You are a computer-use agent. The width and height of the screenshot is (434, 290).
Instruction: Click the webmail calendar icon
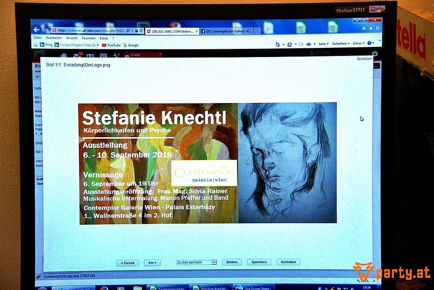[x=103, y=56]
